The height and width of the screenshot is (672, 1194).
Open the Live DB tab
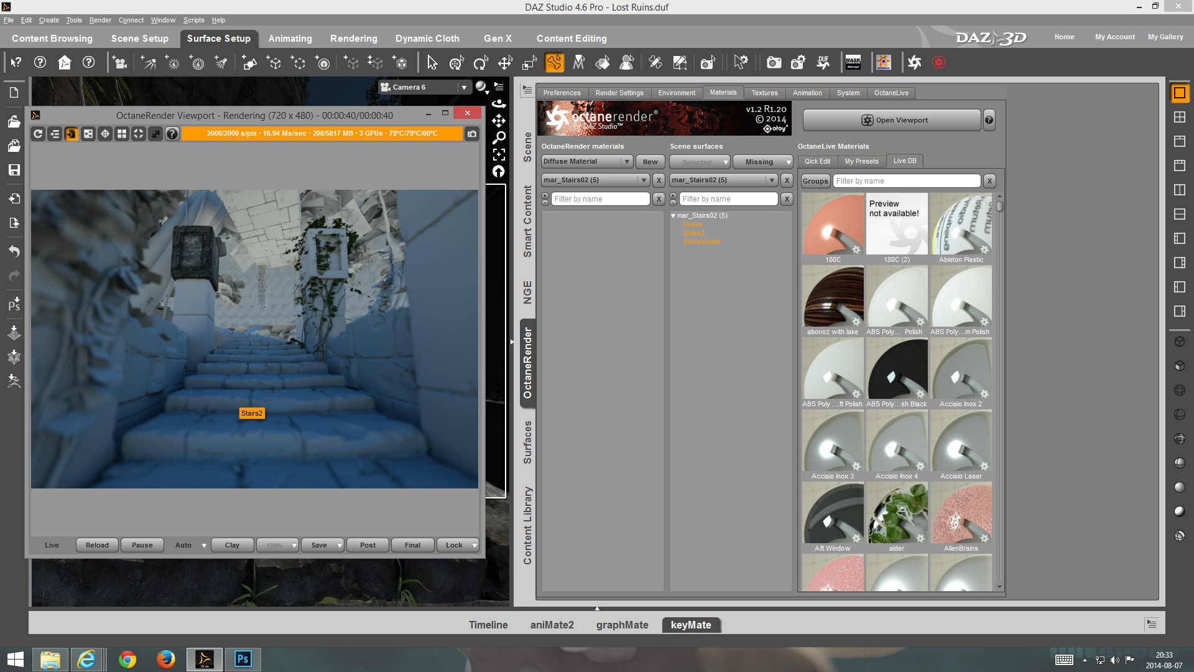coord(904,161)
